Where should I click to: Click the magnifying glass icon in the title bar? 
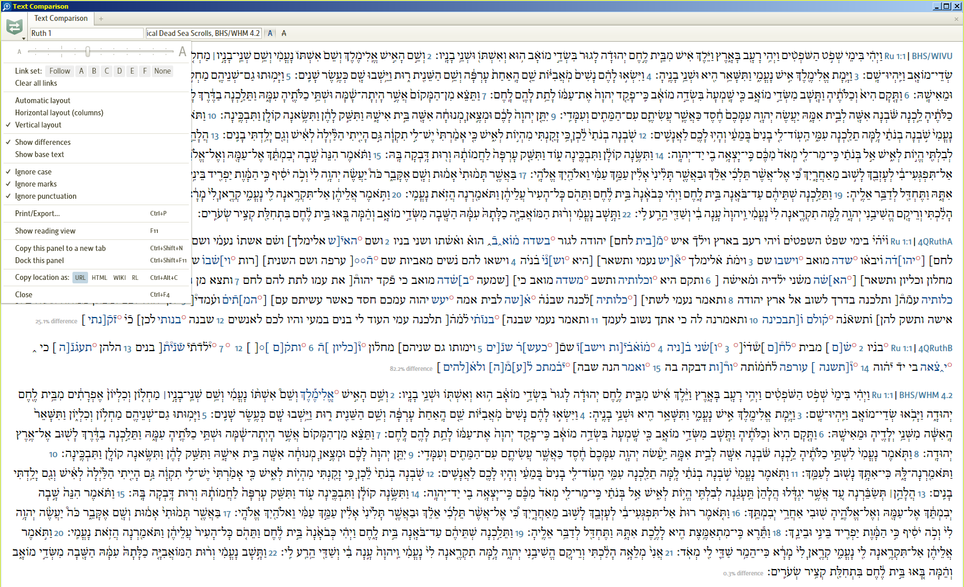tap(6, 6)
